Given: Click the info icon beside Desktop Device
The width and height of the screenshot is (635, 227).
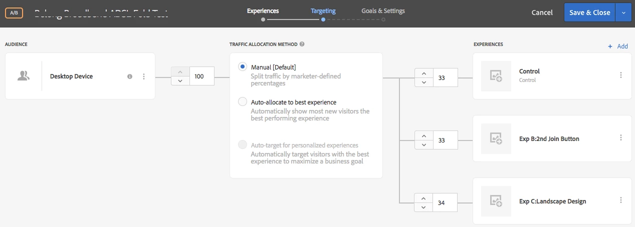Looking at the screenshot, I should tap(130, 76).
